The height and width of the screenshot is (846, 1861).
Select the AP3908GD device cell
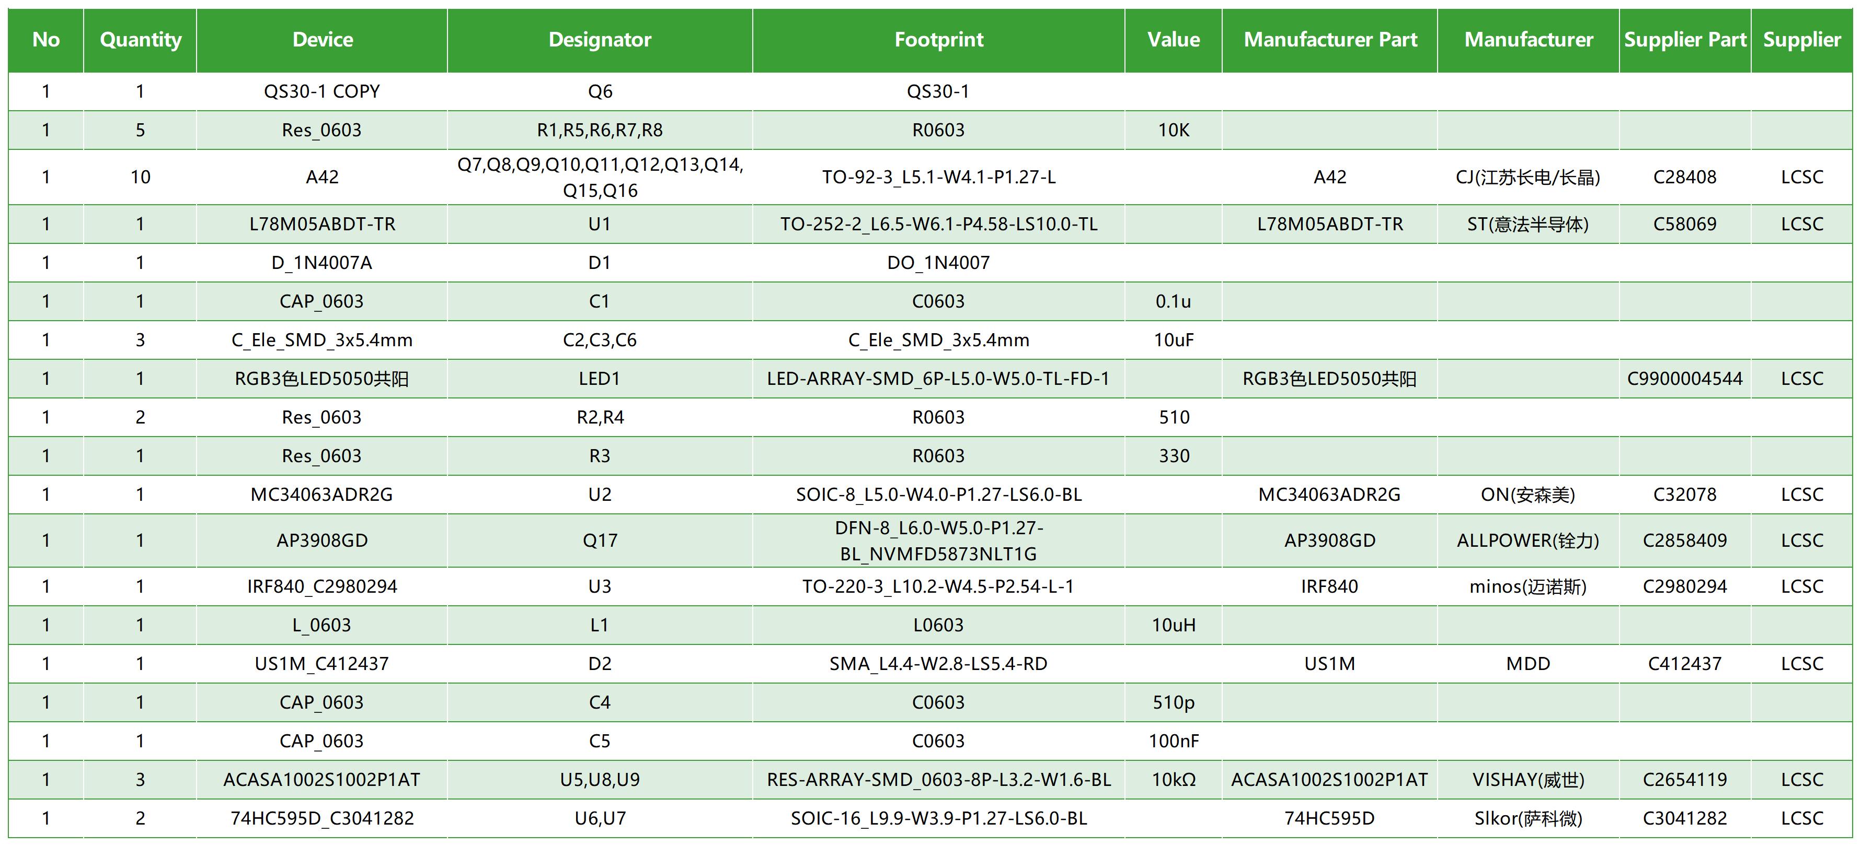321,540
